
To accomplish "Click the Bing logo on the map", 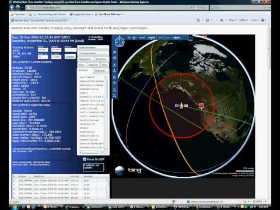I will coord(135,170).
